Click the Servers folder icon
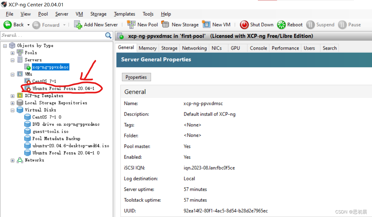The image size is (372, 217). tap(20, 60)
